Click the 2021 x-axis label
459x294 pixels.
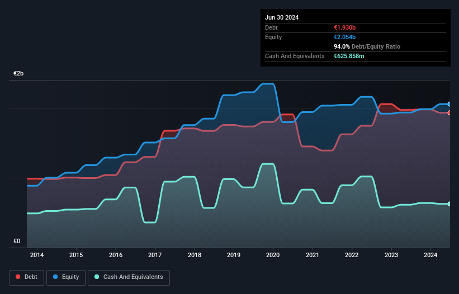313,255
